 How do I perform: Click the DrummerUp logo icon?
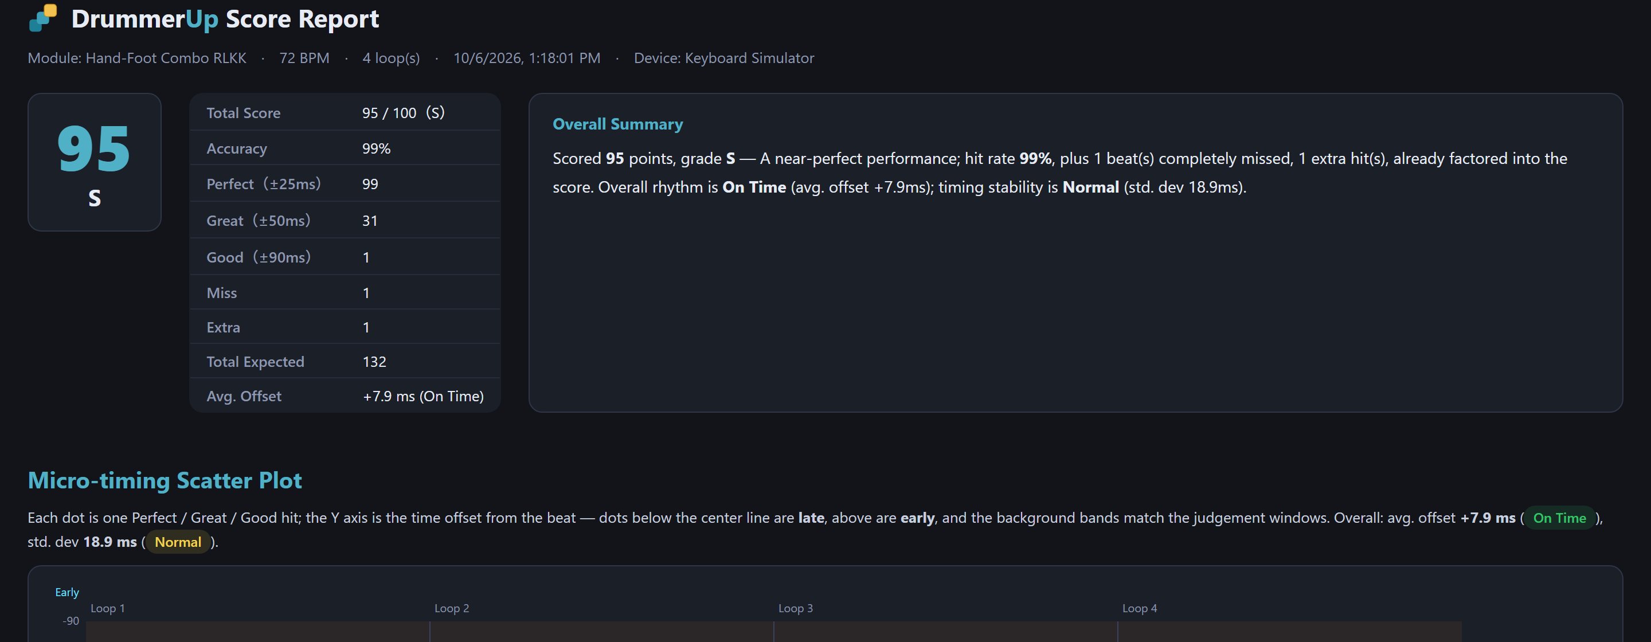43,18
